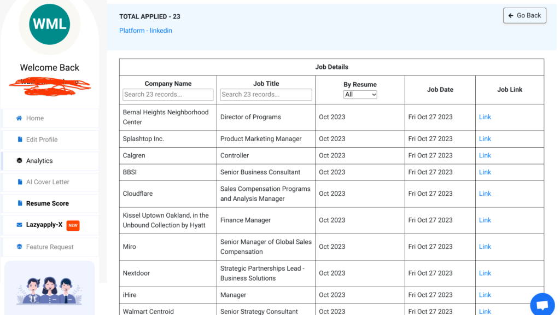The width and height of the screenshot is (560, 315).
Task: Select the Kissel Uptown Oakland company cell
Action: (x=168, y=220)
